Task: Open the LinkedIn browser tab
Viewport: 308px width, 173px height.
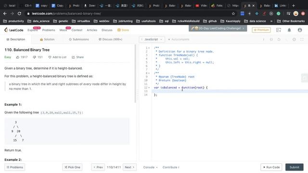Action: click(x=281, y=6)
